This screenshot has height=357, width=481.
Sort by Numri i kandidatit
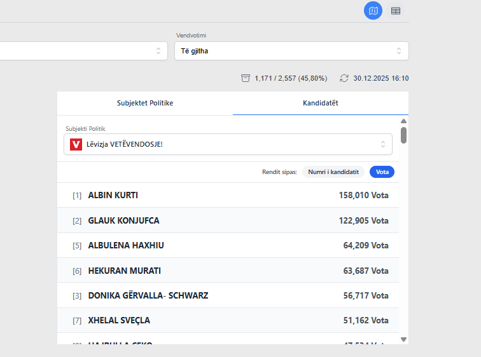[333, 172]
